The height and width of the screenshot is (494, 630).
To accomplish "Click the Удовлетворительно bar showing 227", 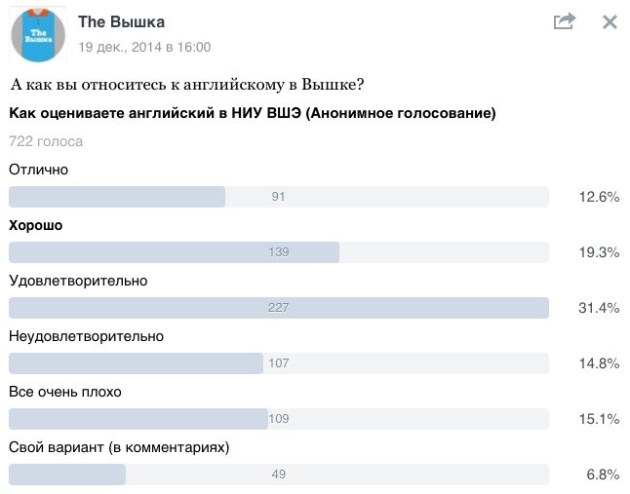I will coord(278,308).
